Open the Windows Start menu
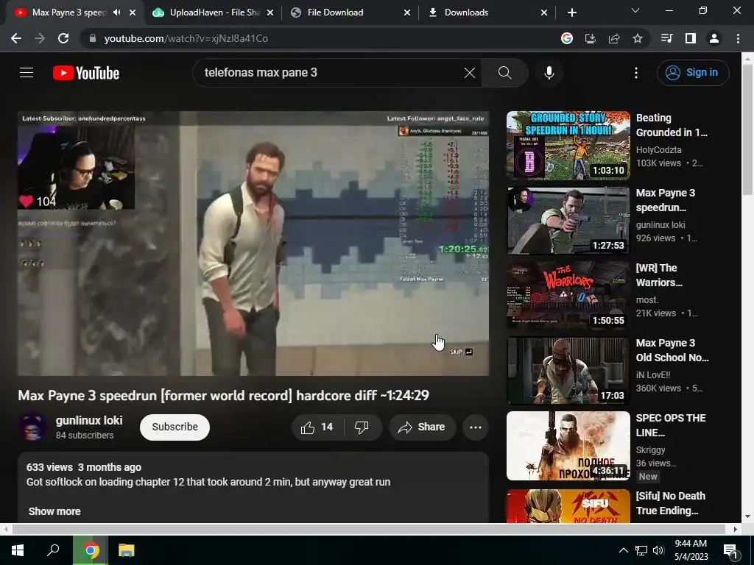 (x=18, y=550)
